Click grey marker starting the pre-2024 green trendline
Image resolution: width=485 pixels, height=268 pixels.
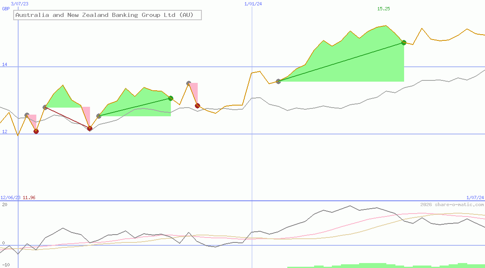click(99, 116)
